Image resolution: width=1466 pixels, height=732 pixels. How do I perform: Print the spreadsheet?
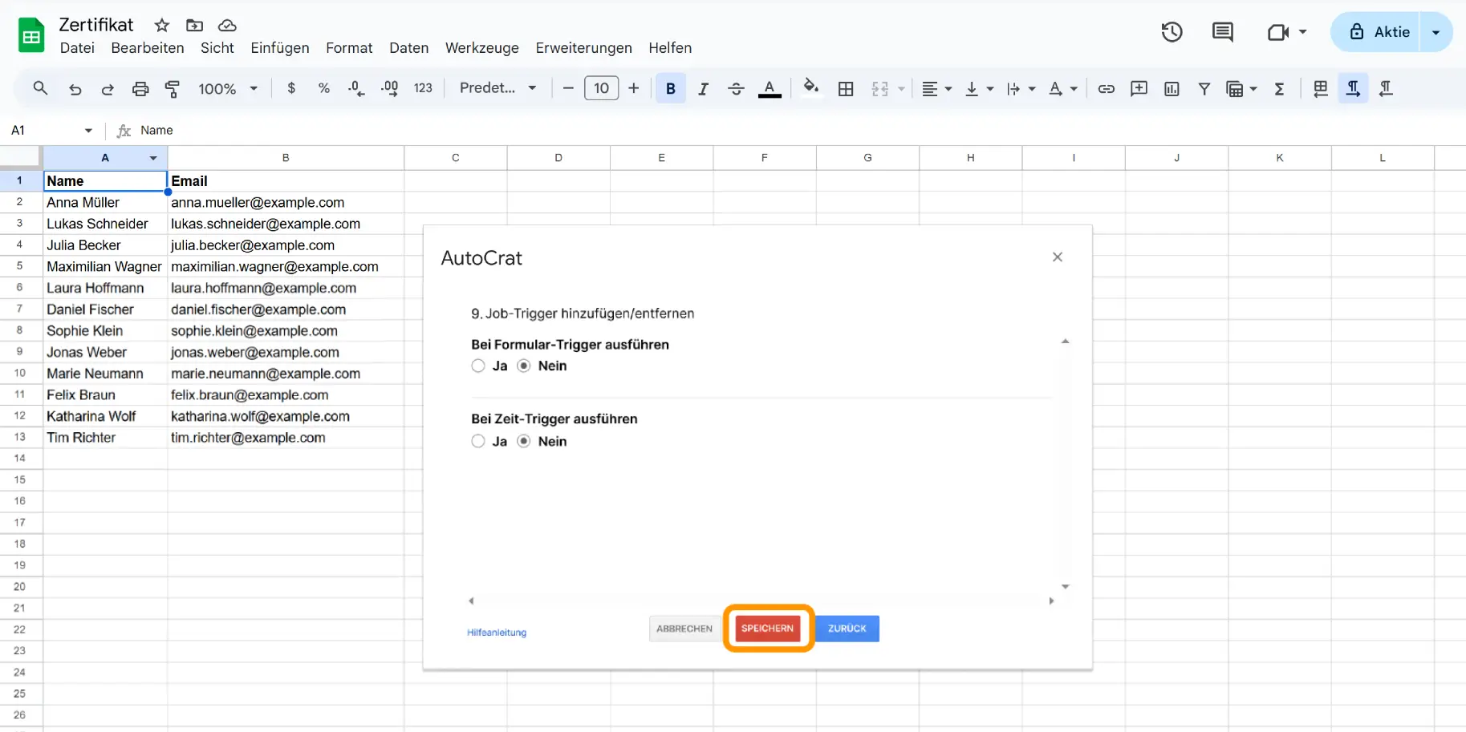click(x=140, y=89)
